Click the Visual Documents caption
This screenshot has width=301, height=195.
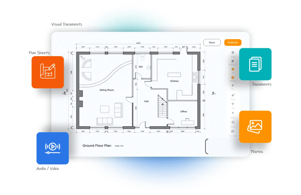[x=67, y=24]
